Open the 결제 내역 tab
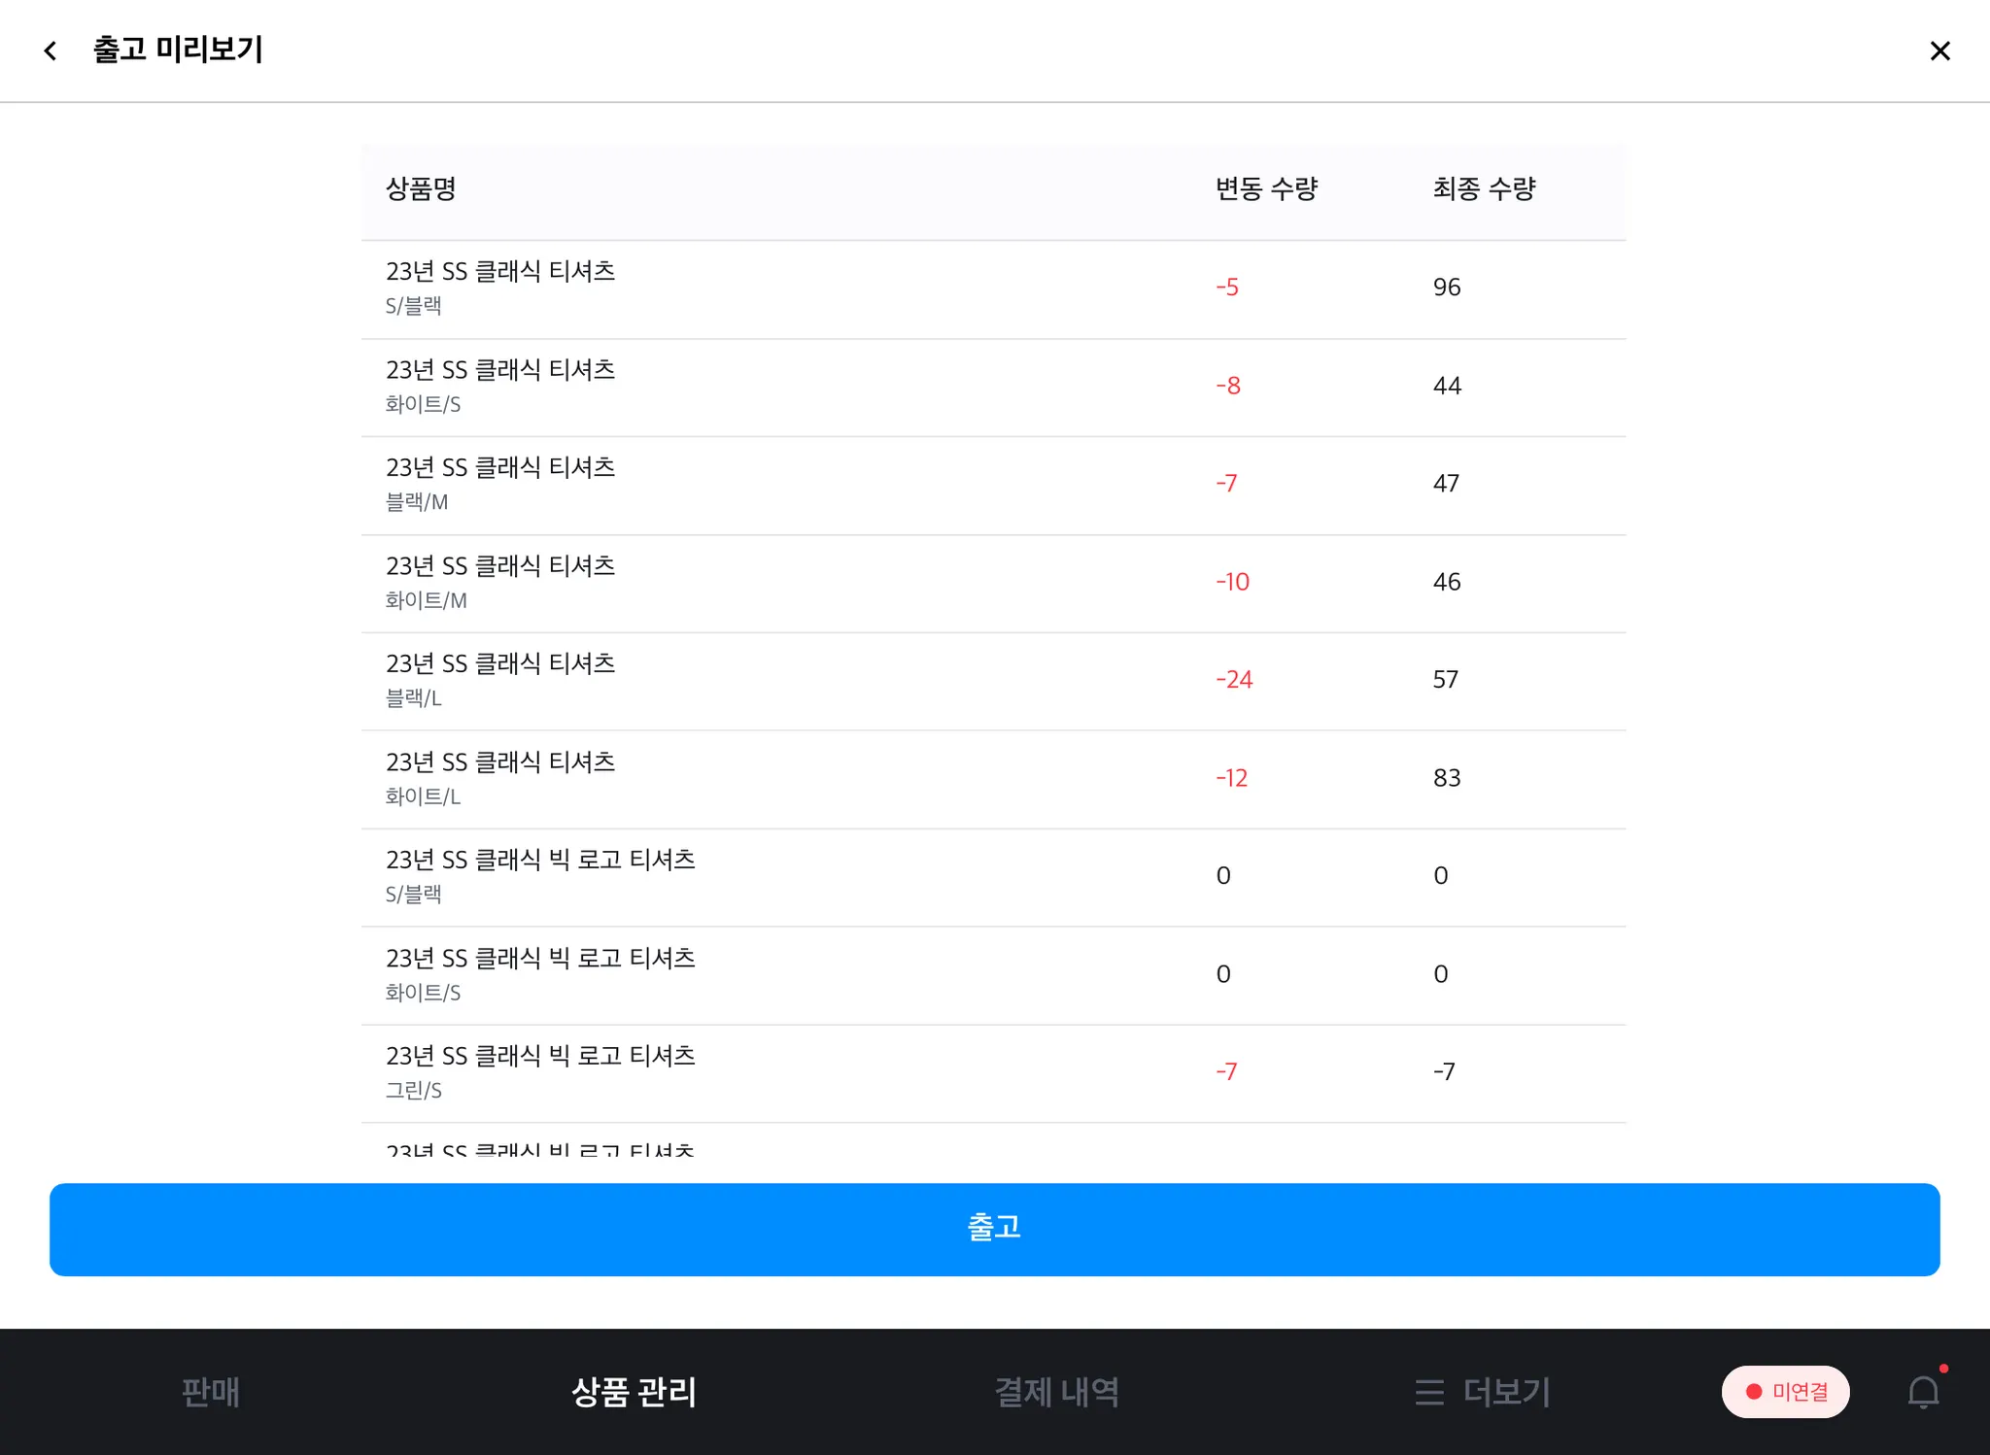 pos(1056,1392)
